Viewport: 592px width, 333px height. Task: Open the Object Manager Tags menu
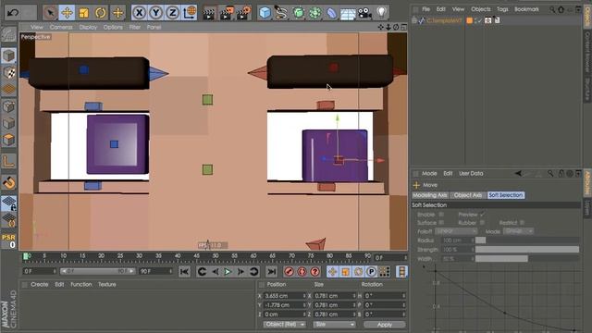502,9
